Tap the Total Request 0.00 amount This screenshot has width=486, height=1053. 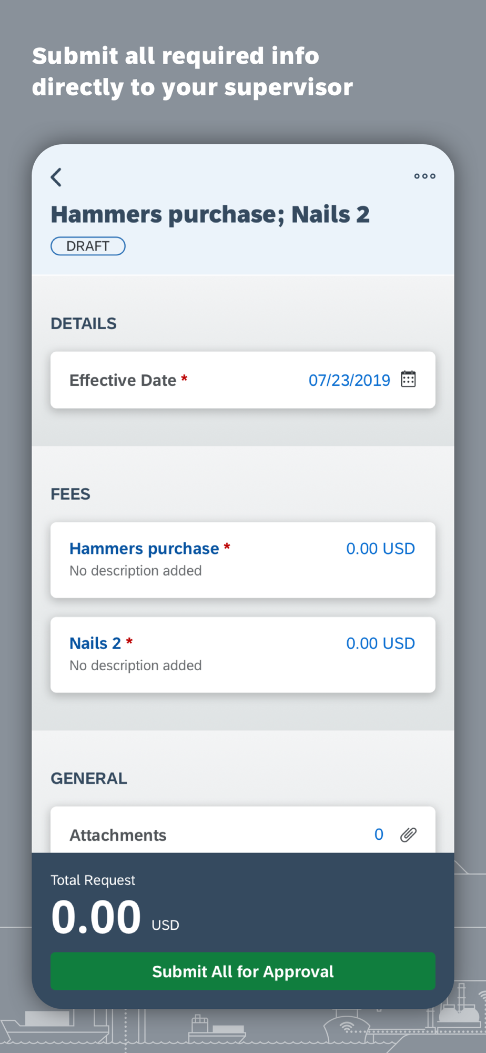click(96, 918)
